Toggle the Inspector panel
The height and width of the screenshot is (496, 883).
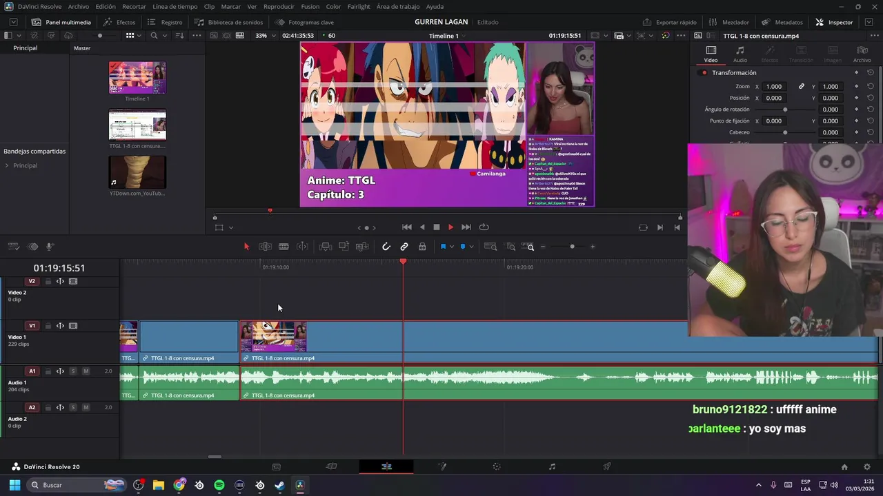coord(834,22)
